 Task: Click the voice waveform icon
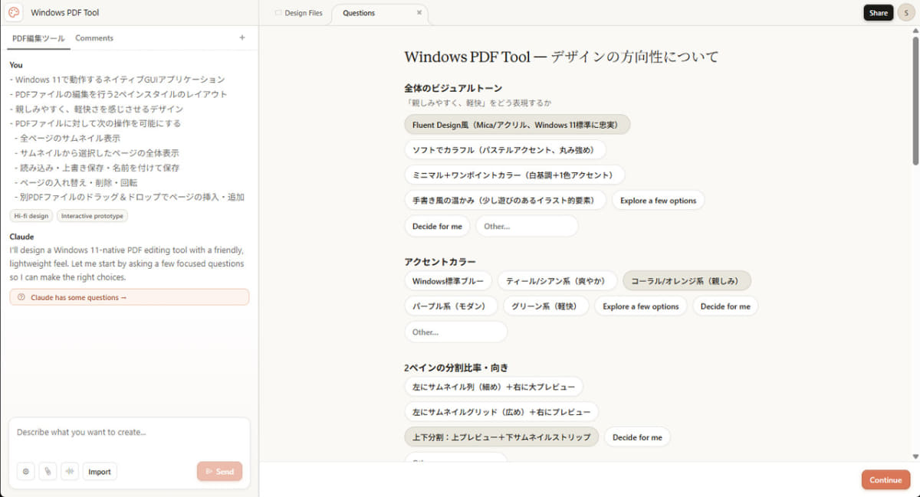[70, 472]
